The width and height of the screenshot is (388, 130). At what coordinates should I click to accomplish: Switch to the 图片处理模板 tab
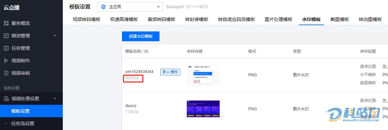click(x=279, y=20)
